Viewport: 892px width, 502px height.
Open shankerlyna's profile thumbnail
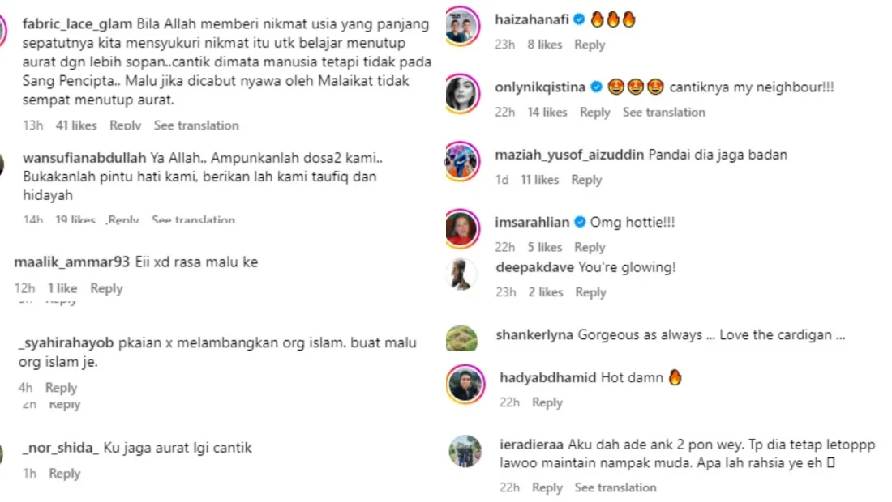point(461,338)
